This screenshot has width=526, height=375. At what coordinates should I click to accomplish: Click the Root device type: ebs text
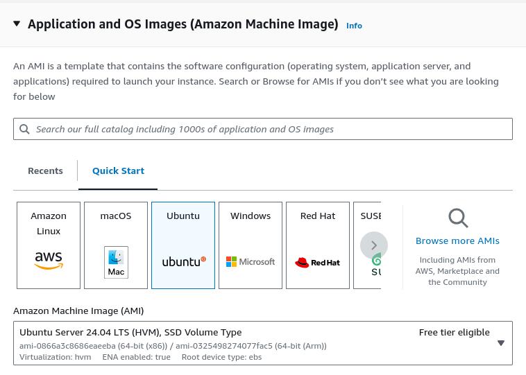point(222,357)
